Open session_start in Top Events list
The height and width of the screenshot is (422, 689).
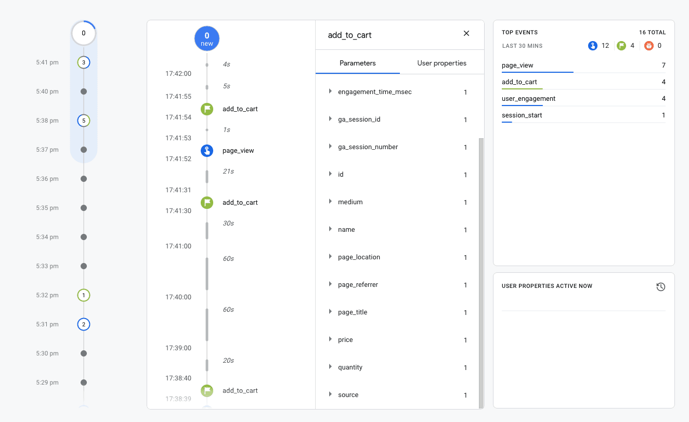click(522, 115)
